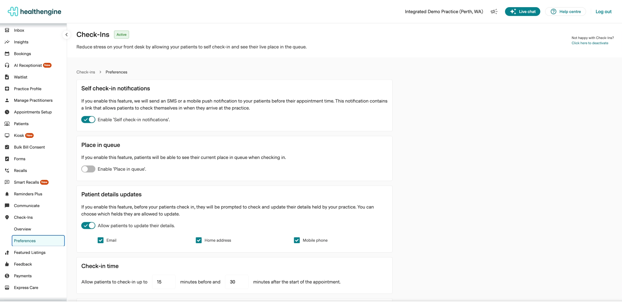Select the Preferences submenu item
The image size is (622, 302).
[x=38, y=241]
